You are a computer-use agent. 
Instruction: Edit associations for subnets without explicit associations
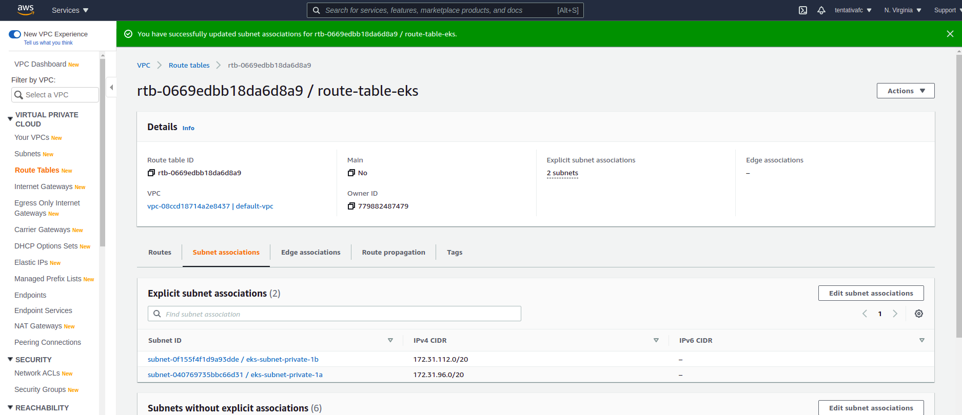[x=871, y=408]
